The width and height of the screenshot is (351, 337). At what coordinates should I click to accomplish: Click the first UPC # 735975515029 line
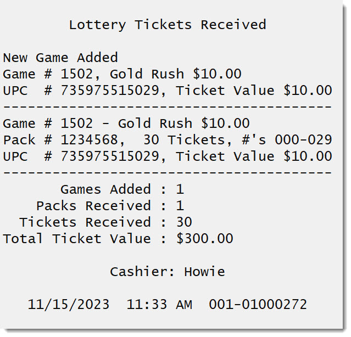168,91
